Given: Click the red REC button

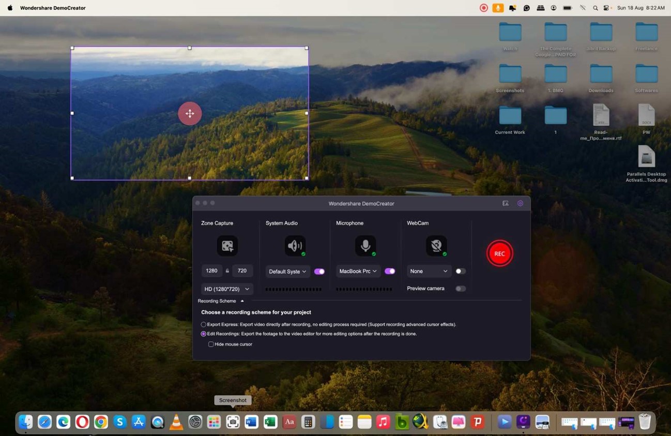Looking at the screenshot, I should pos(499,253).
